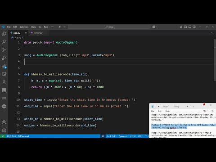Image resolution: width=216 pixels, height=162 pixels.
Task: Click end_time on line 11
Action: [31, 106]
